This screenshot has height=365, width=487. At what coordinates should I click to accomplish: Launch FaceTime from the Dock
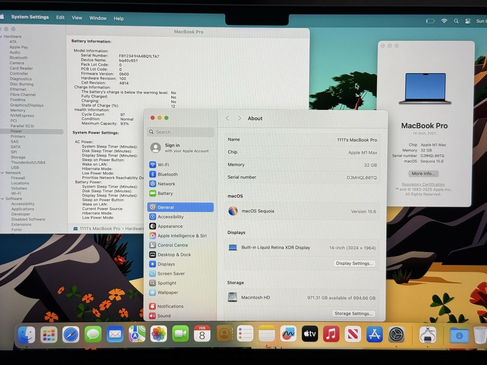point(181,334)
